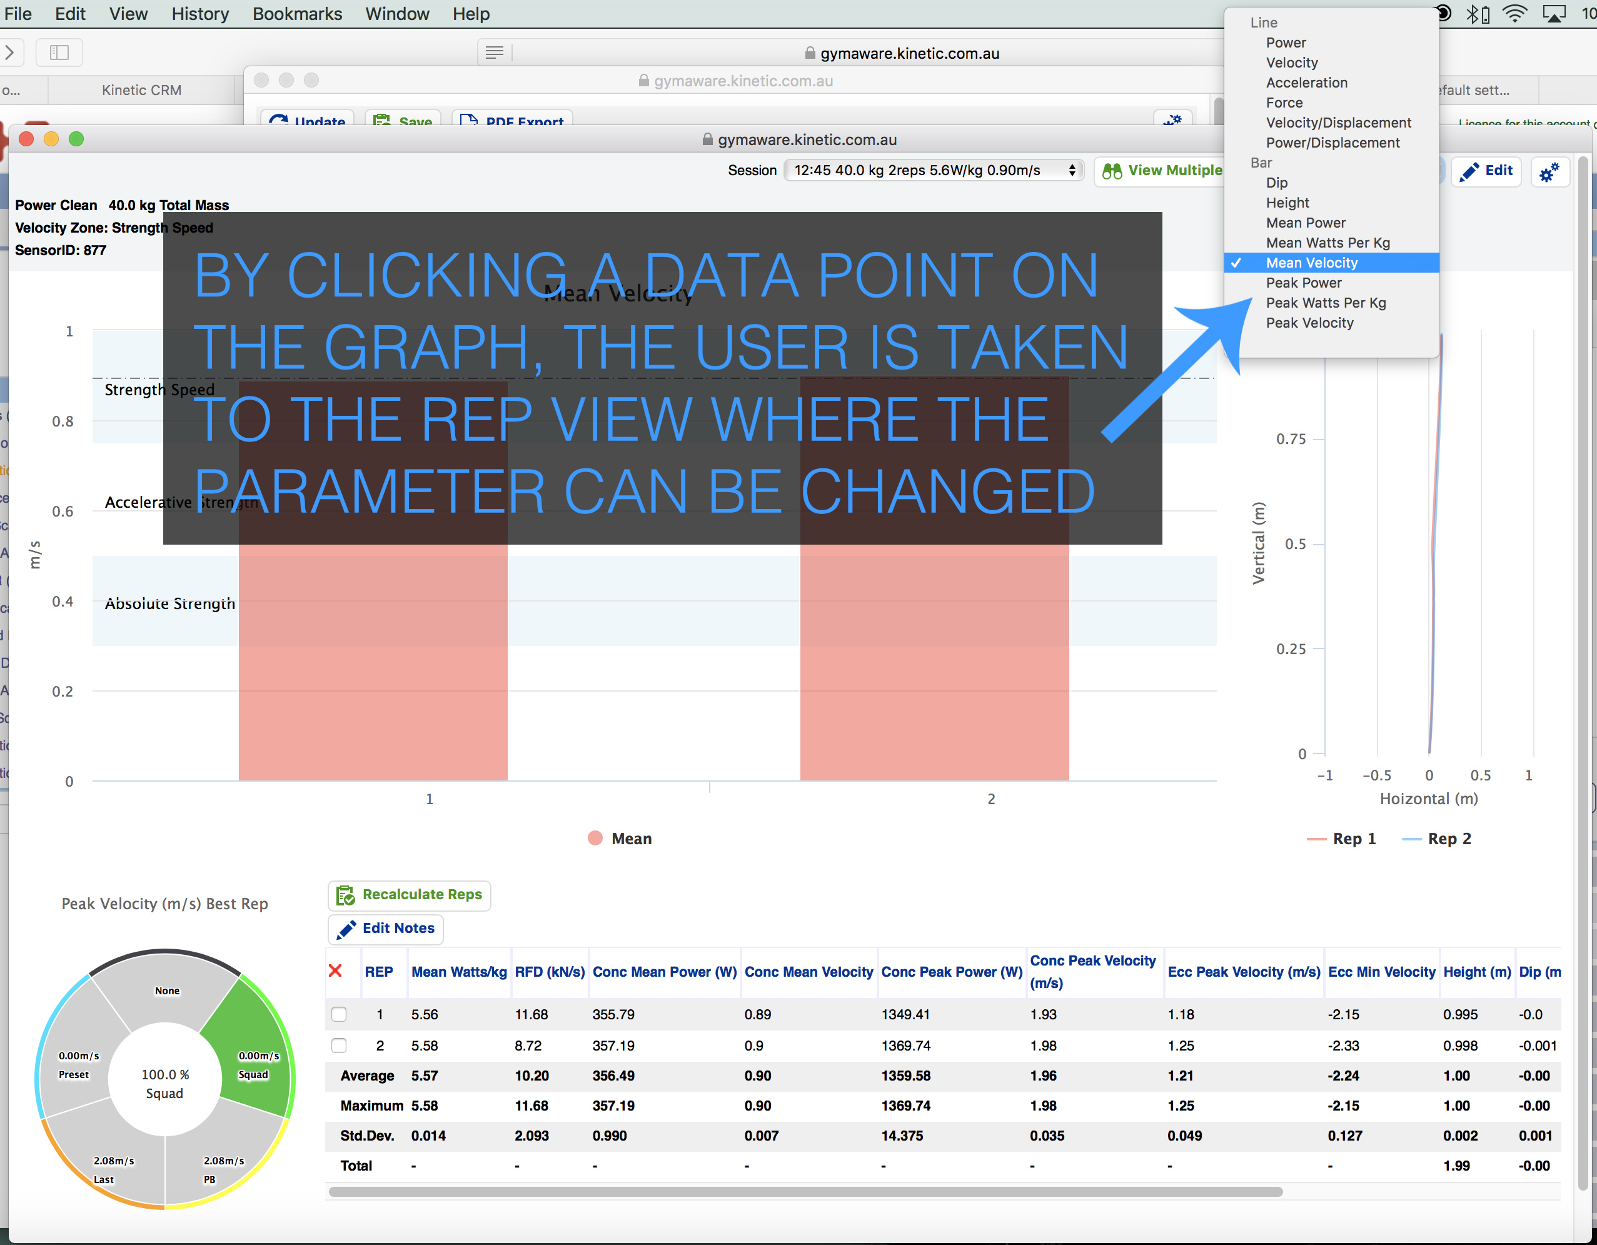Screen dimensions: 1597x1245
Task: Click the front window address field
Action: pyautogui.click(x=800, y=139)
